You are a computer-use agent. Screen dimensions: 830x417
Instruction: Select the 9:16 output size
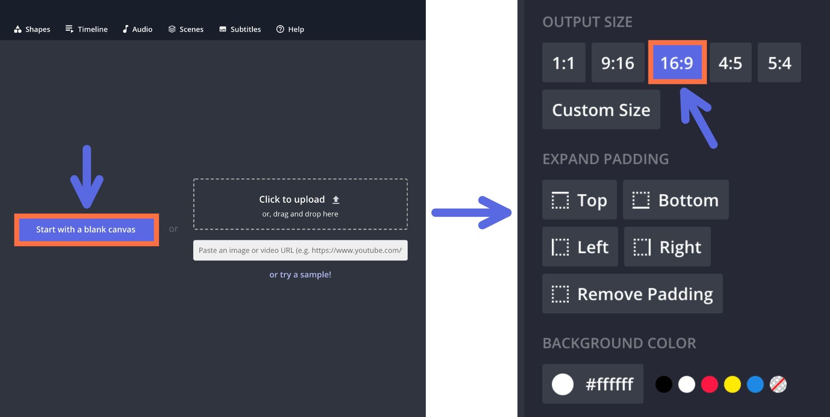[x=618, y=63]
